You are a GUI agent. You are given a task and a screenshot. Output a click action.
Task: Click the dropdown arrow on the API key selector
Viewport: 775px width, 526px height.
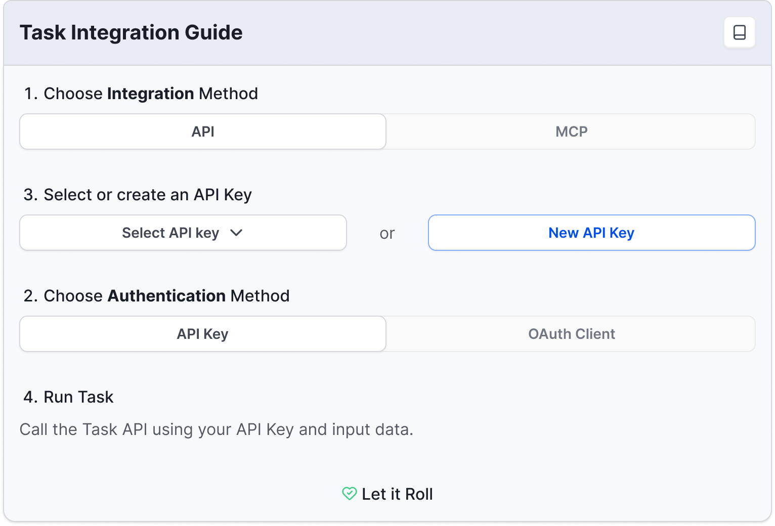[x=237, y=233]
